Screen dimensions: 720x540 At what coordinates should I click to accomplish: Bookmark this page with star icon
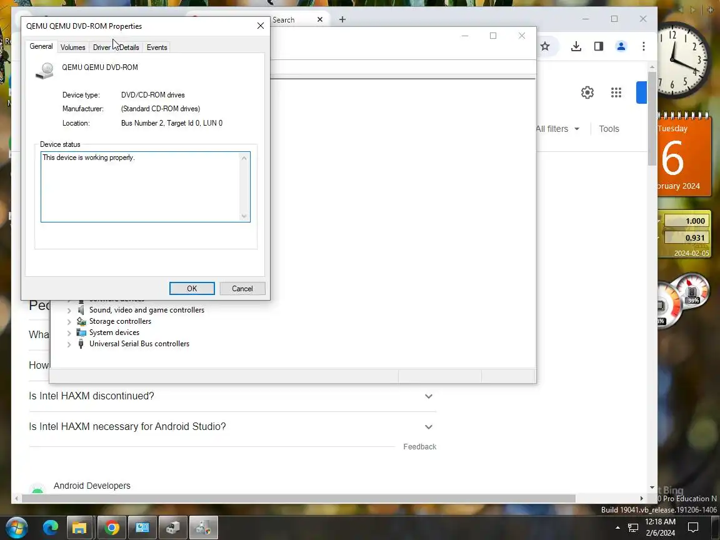545,46
